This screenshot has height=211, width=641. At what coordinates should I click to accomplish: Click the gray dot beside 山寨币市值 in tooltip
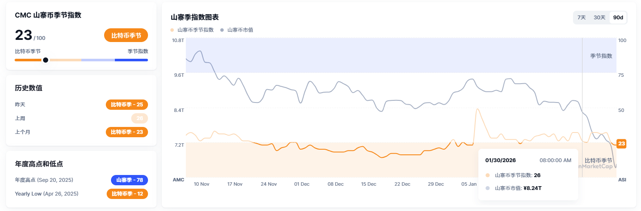(487, 188)
